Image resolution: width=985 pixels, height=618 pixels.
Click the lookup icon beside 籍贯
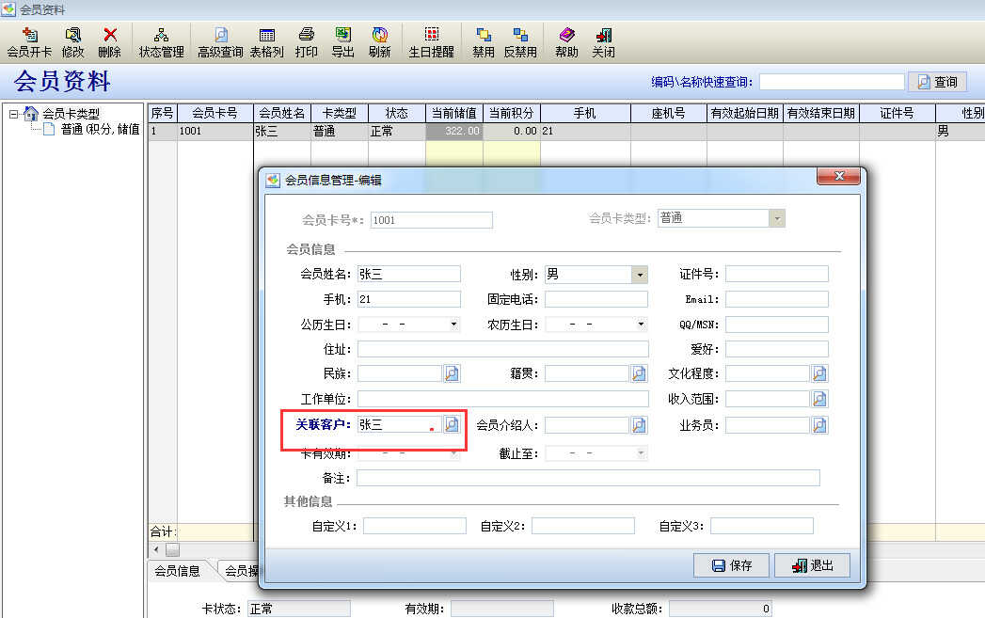point(639,373)
